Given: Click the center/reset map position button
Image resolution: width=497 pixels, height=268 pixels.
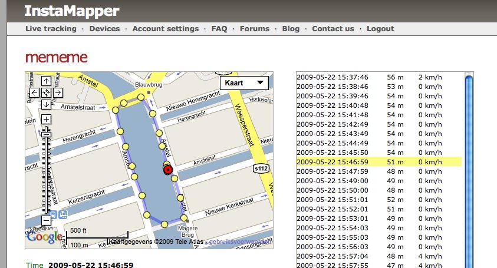Looking at the screenshot, I should 46,92.
